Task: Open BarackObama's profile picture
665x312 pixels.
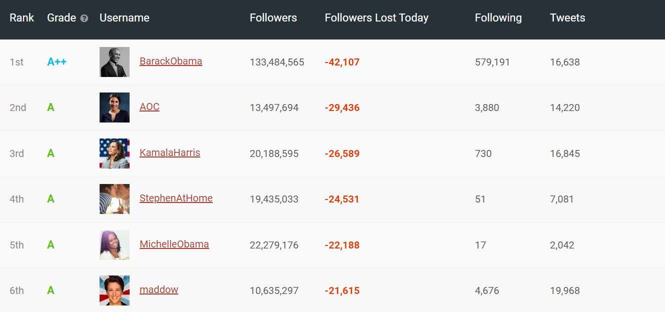Action: coord(115,62)
